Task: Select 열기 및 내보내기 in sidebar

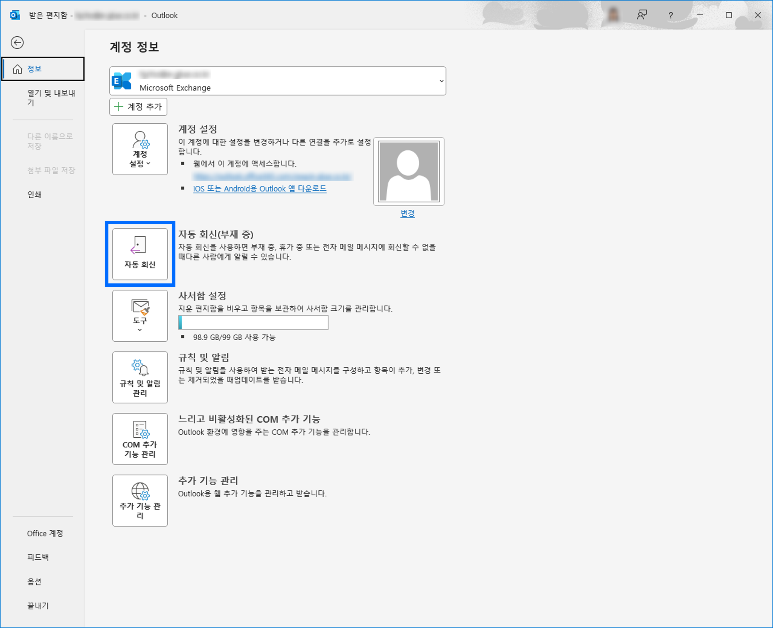Action: click(x=51, y=98)
